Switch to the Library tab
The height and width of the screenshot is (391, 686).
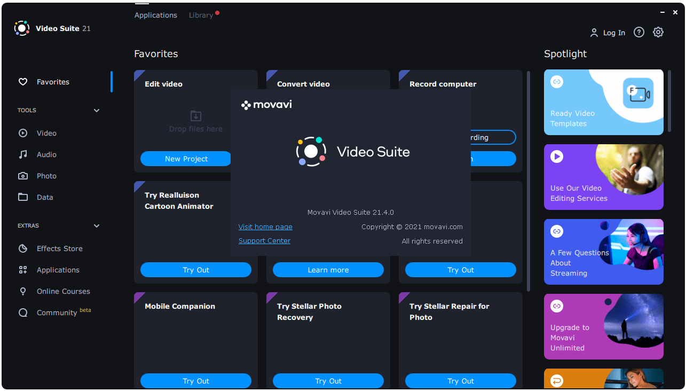201,15
